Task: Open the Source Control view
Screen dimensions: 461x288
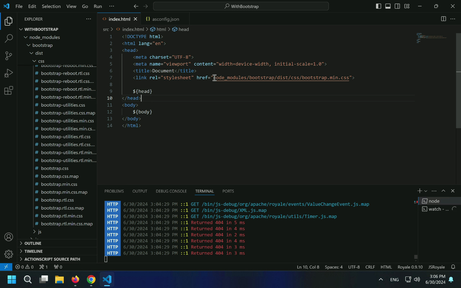Action: coord(9,56)
